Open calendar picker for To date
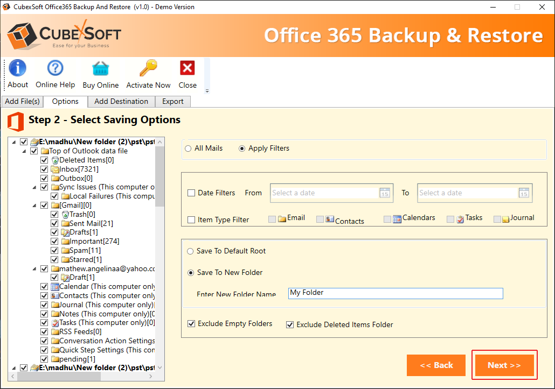Image resolution: width=555 pixels, height=389 pixels. coord(524,193)
